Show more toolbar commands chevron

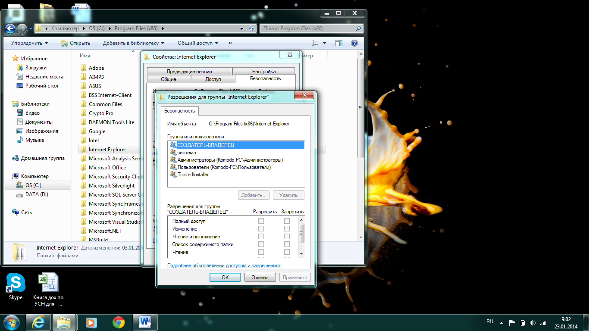pyautogui.click(x=230, y=43)
